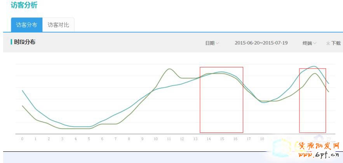The width and height of the screenshot is (343, 163).
Task: Click the 时段分布 section heading
Action: (24, 42)
